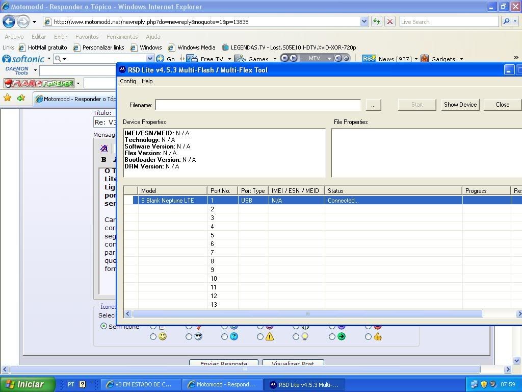
Task: Click the Mario Forever toolbar logo
Action: click(39, 83)
